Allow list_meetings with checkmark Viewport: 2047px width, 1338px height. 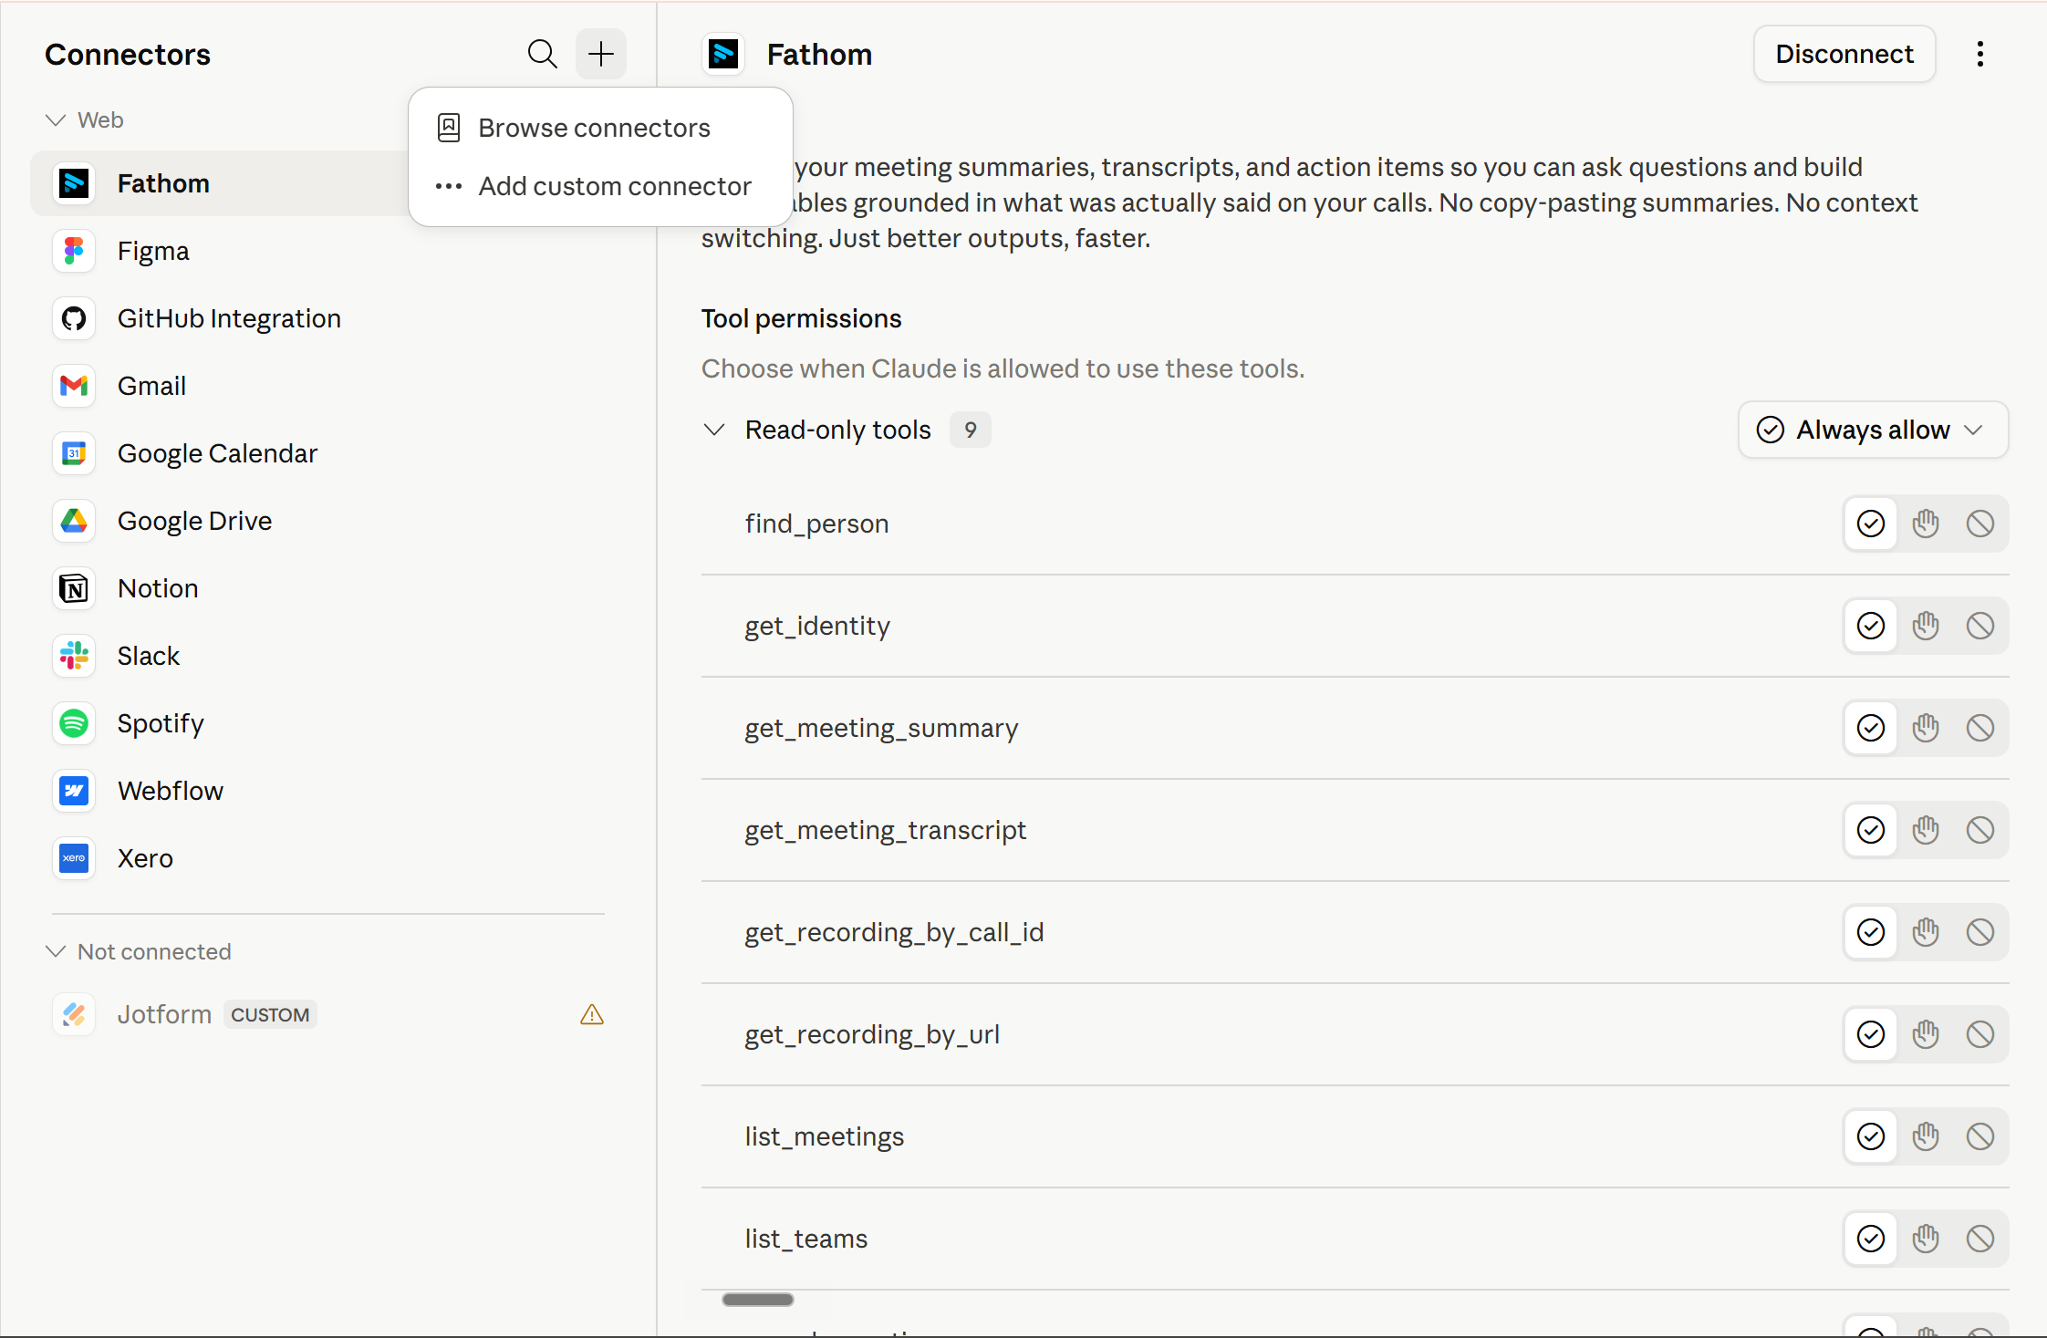1871,1136
